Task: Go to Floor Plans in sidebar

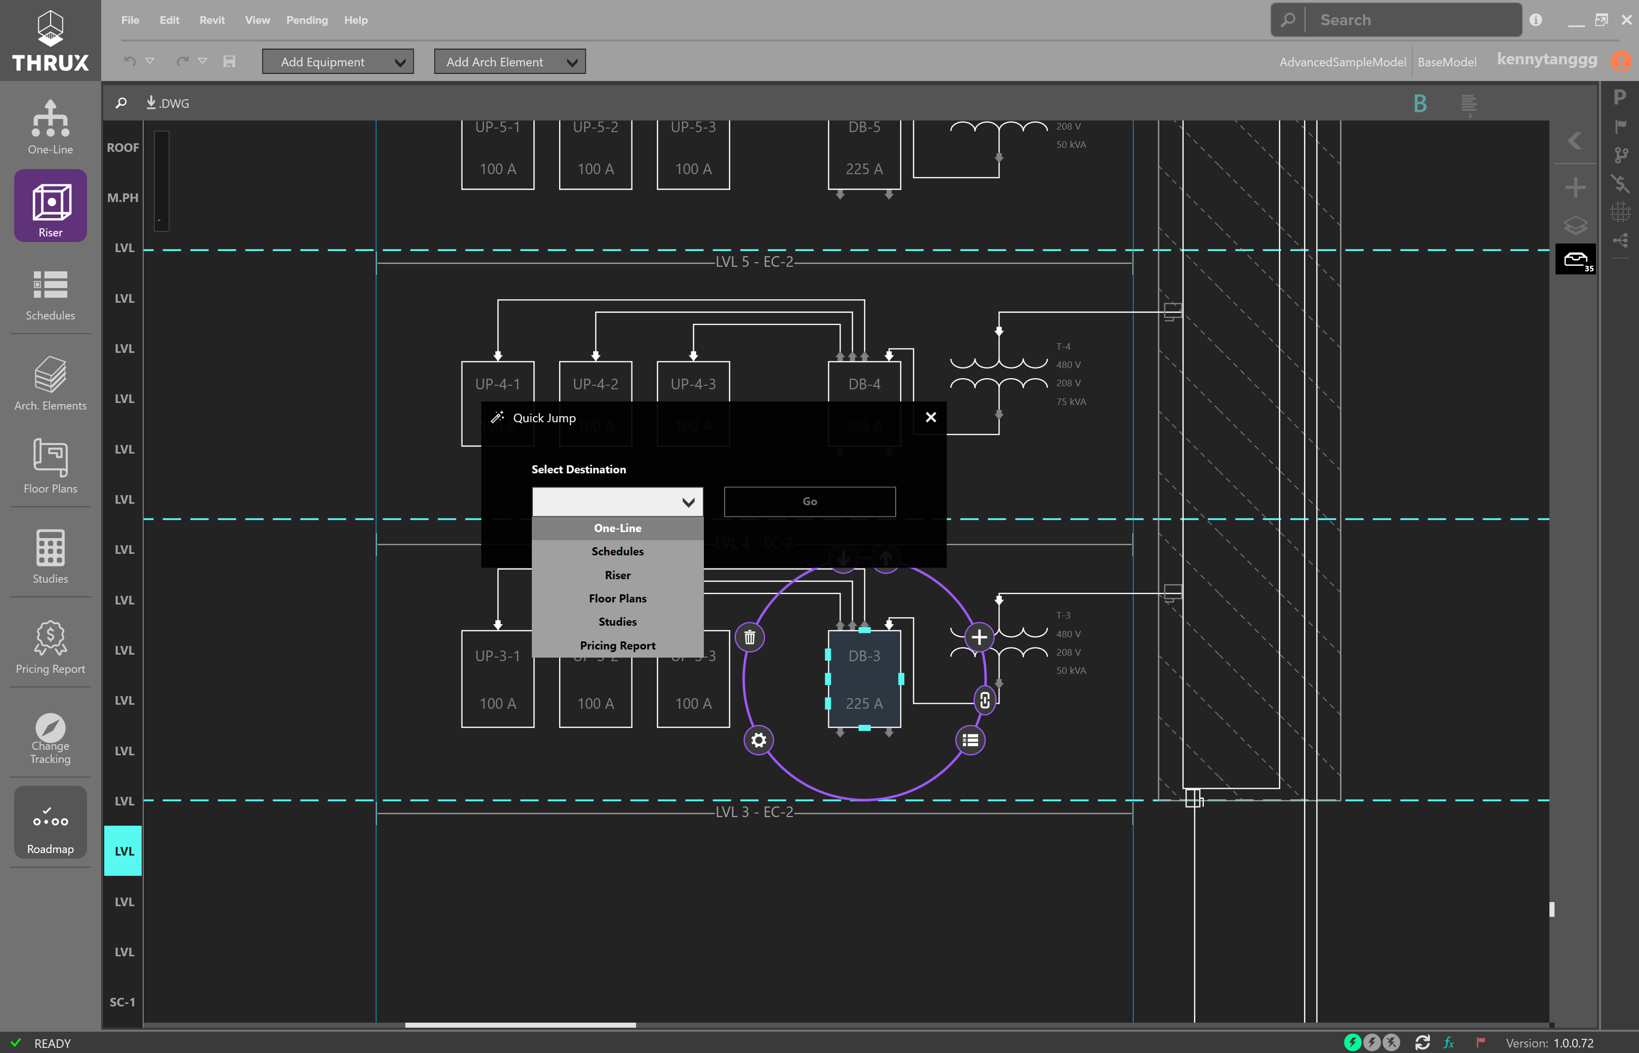Action: 50,466
